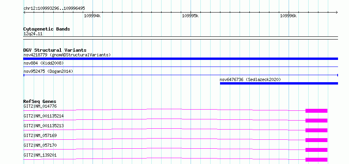349x164 pixels.
Task: Open the GIT2|NM_014776 transcript label
Action: [40, 106]
